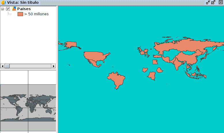
Task: Click the '> 50 millones' legend label
Action: 36,14
